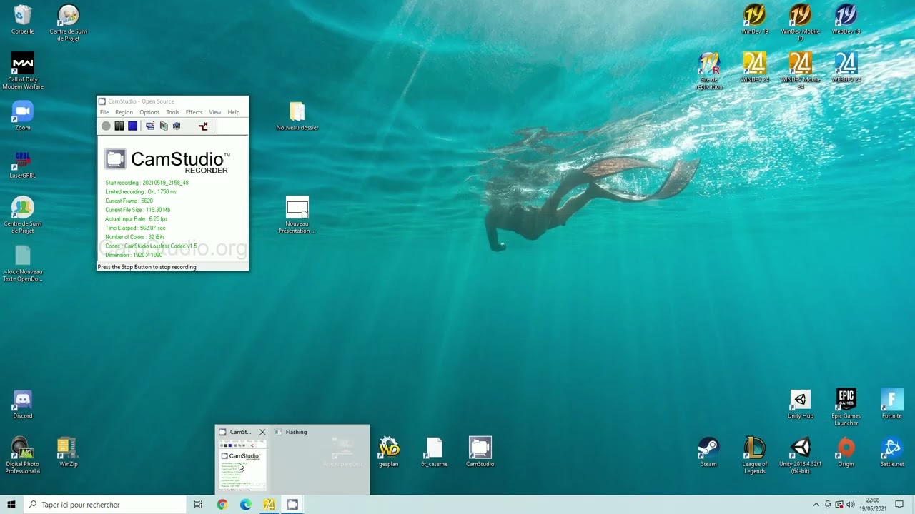The image size is (915, 514).
Task: Click the 'Current Frame : 5620' line
Action: click(x=129, y=201)
